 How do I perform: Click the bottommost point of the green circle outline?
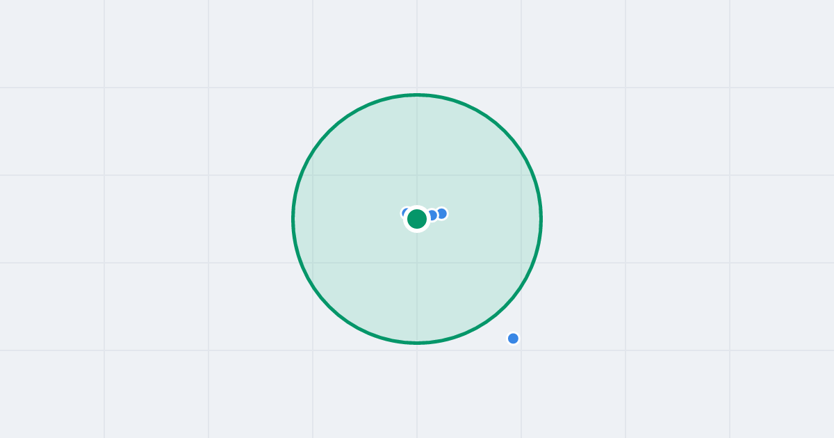click(x=417, y=343)
